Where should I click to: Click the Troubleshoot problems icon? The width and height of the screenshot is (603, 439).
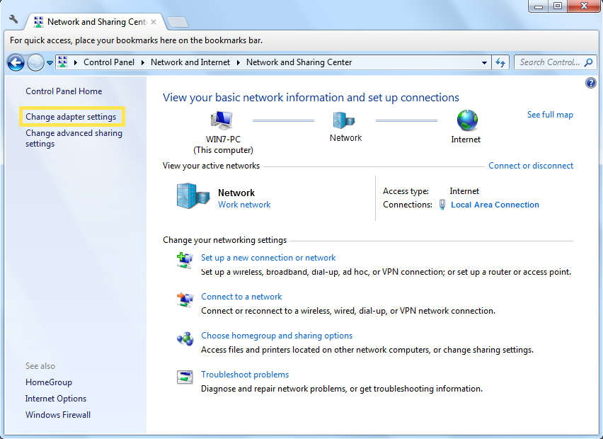point(185,377)
